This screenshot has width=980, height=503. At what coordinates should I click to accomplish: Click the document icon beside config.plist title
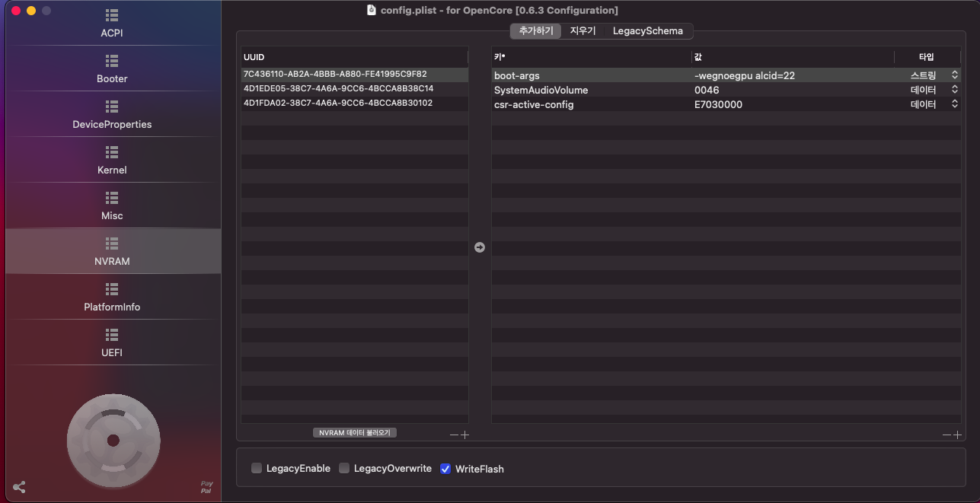(372, 10)
